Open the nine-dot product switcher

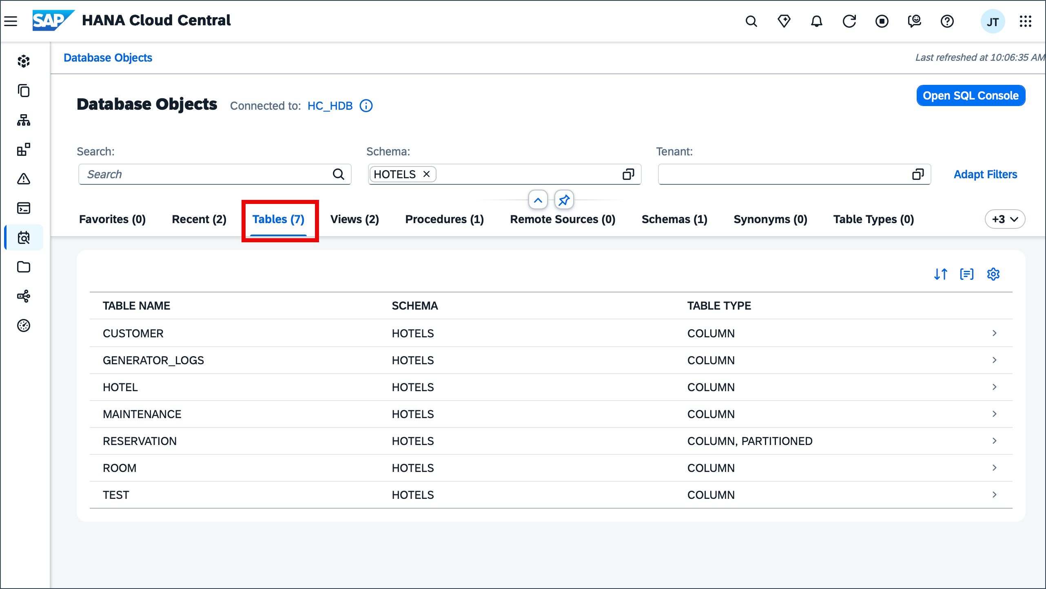point(1025,21)
